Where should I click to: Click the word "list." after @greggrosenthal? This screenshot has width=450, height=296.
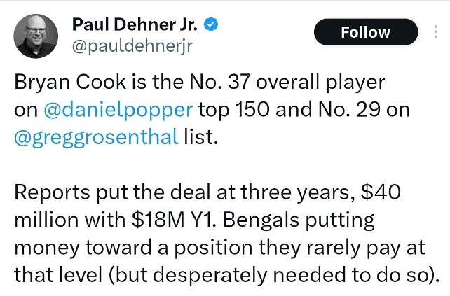click(x=200, y=136)
